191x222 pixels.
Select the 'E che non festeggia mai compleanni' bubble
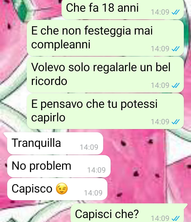click(105, 38)
